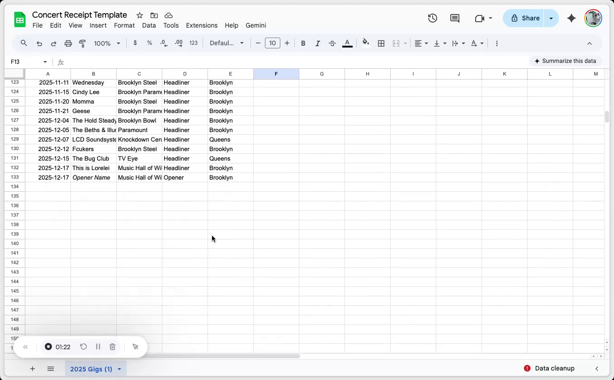Open the font family dropdown
Screen dimensions: 614x380
click(227, 43)
